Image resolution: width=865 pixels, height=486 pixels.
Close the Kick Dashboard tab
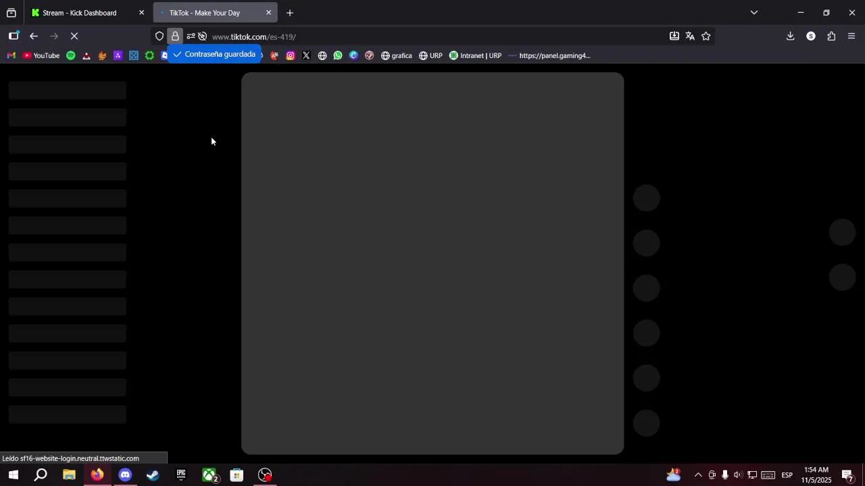pos(141,13)
